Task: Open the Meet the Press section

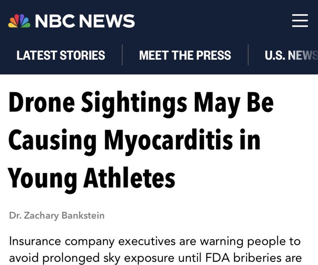Action: [185, 55]
